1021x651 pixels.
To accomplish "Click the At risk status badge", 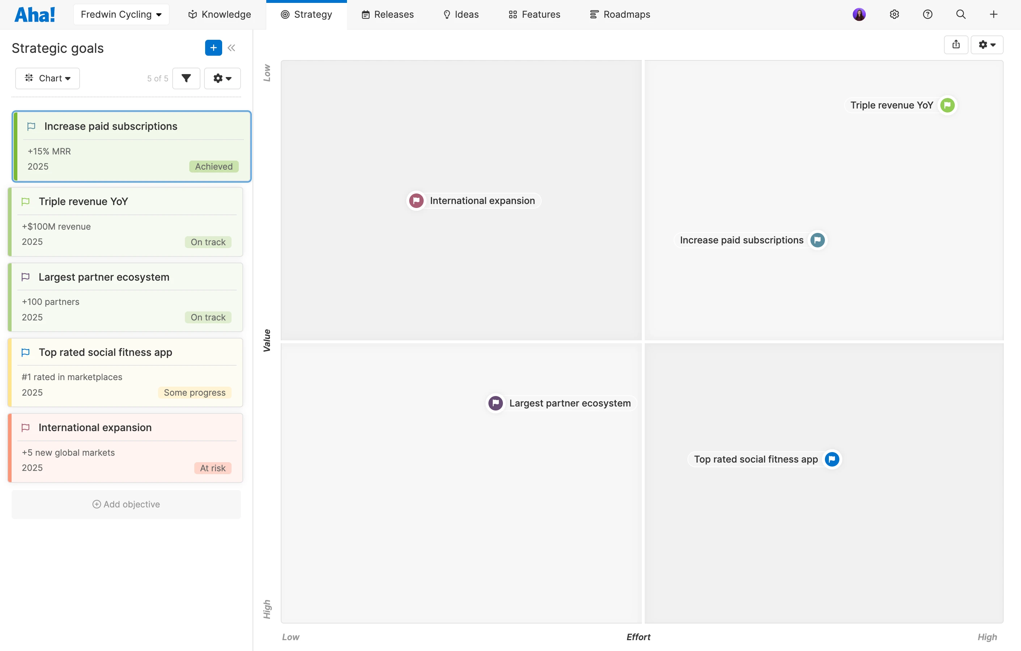I will 212,468.
